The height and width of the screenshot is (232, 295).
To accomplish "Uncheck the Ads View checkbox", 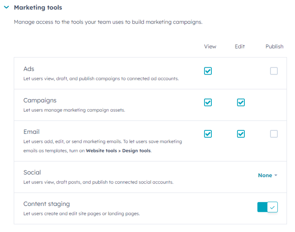I will click(x=208, y=71).
